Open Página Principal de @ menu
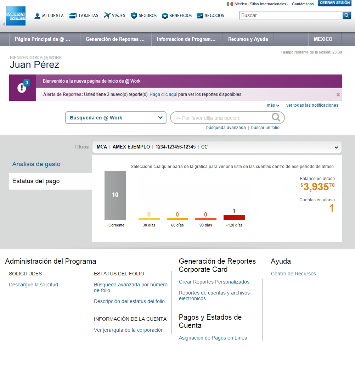355x381 pixels. click(44, 39)
